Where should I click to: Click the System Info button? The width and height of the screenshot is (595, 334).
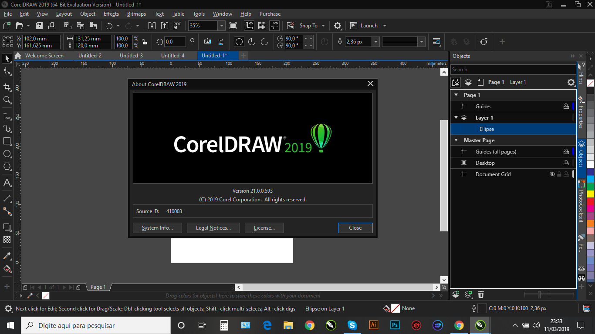pos(157,227)
